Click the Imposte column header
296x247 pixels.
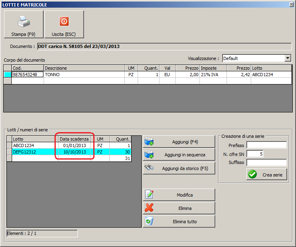tap(213, 68)
